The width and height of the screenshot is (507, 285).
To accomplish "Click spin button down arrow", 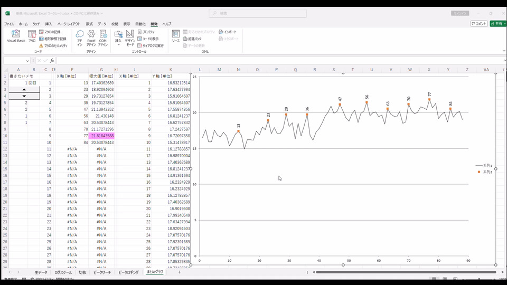I will tap(24, 96).
